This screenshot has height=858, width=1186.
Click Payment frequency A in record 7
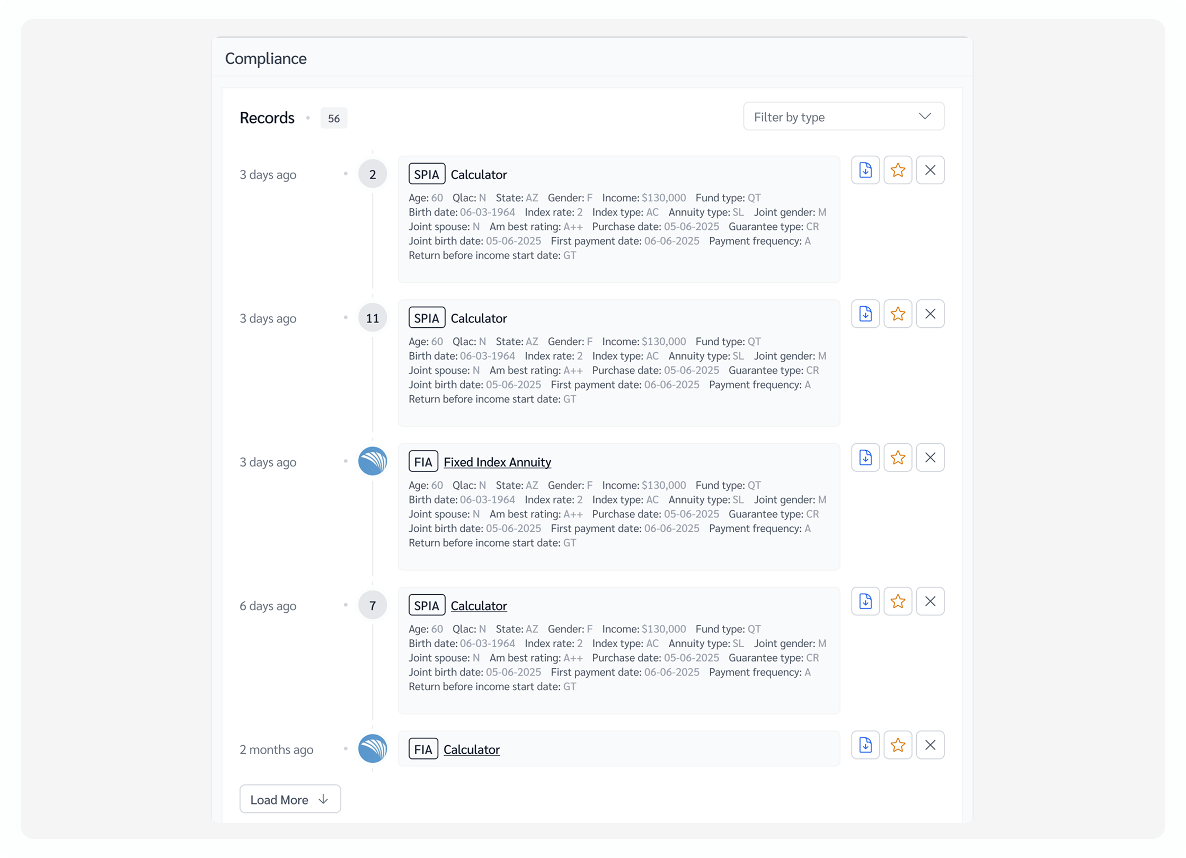pyautogui.click(x=760, y=672)
